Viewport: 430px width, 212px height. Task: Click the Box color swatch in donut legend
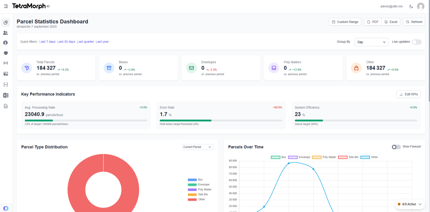coord(192,180)
